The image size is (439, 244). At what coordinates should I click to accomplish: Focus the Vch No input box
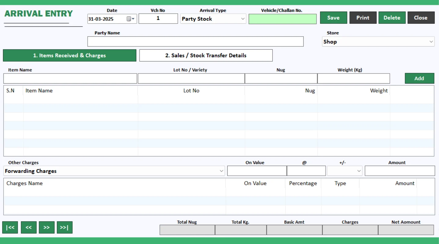(x=158, y=19)
